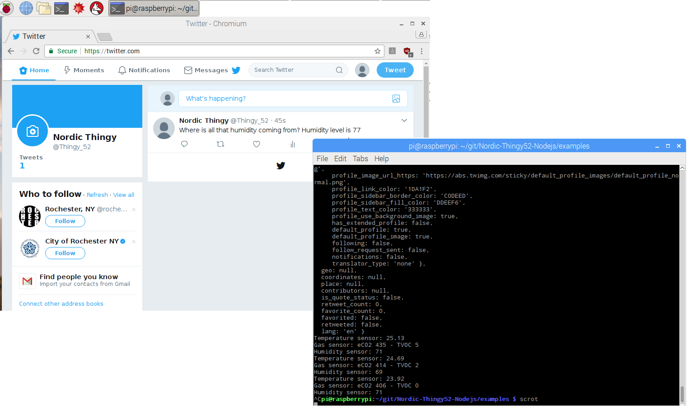Open a new Chromium tab
Image resolution: width=687 pixels, height=406 pixels.
tap(105, 37)
